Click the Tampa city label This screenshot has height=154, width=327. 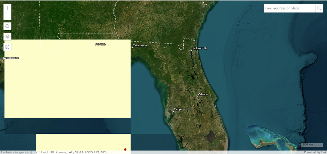click(x=178, y=109)
